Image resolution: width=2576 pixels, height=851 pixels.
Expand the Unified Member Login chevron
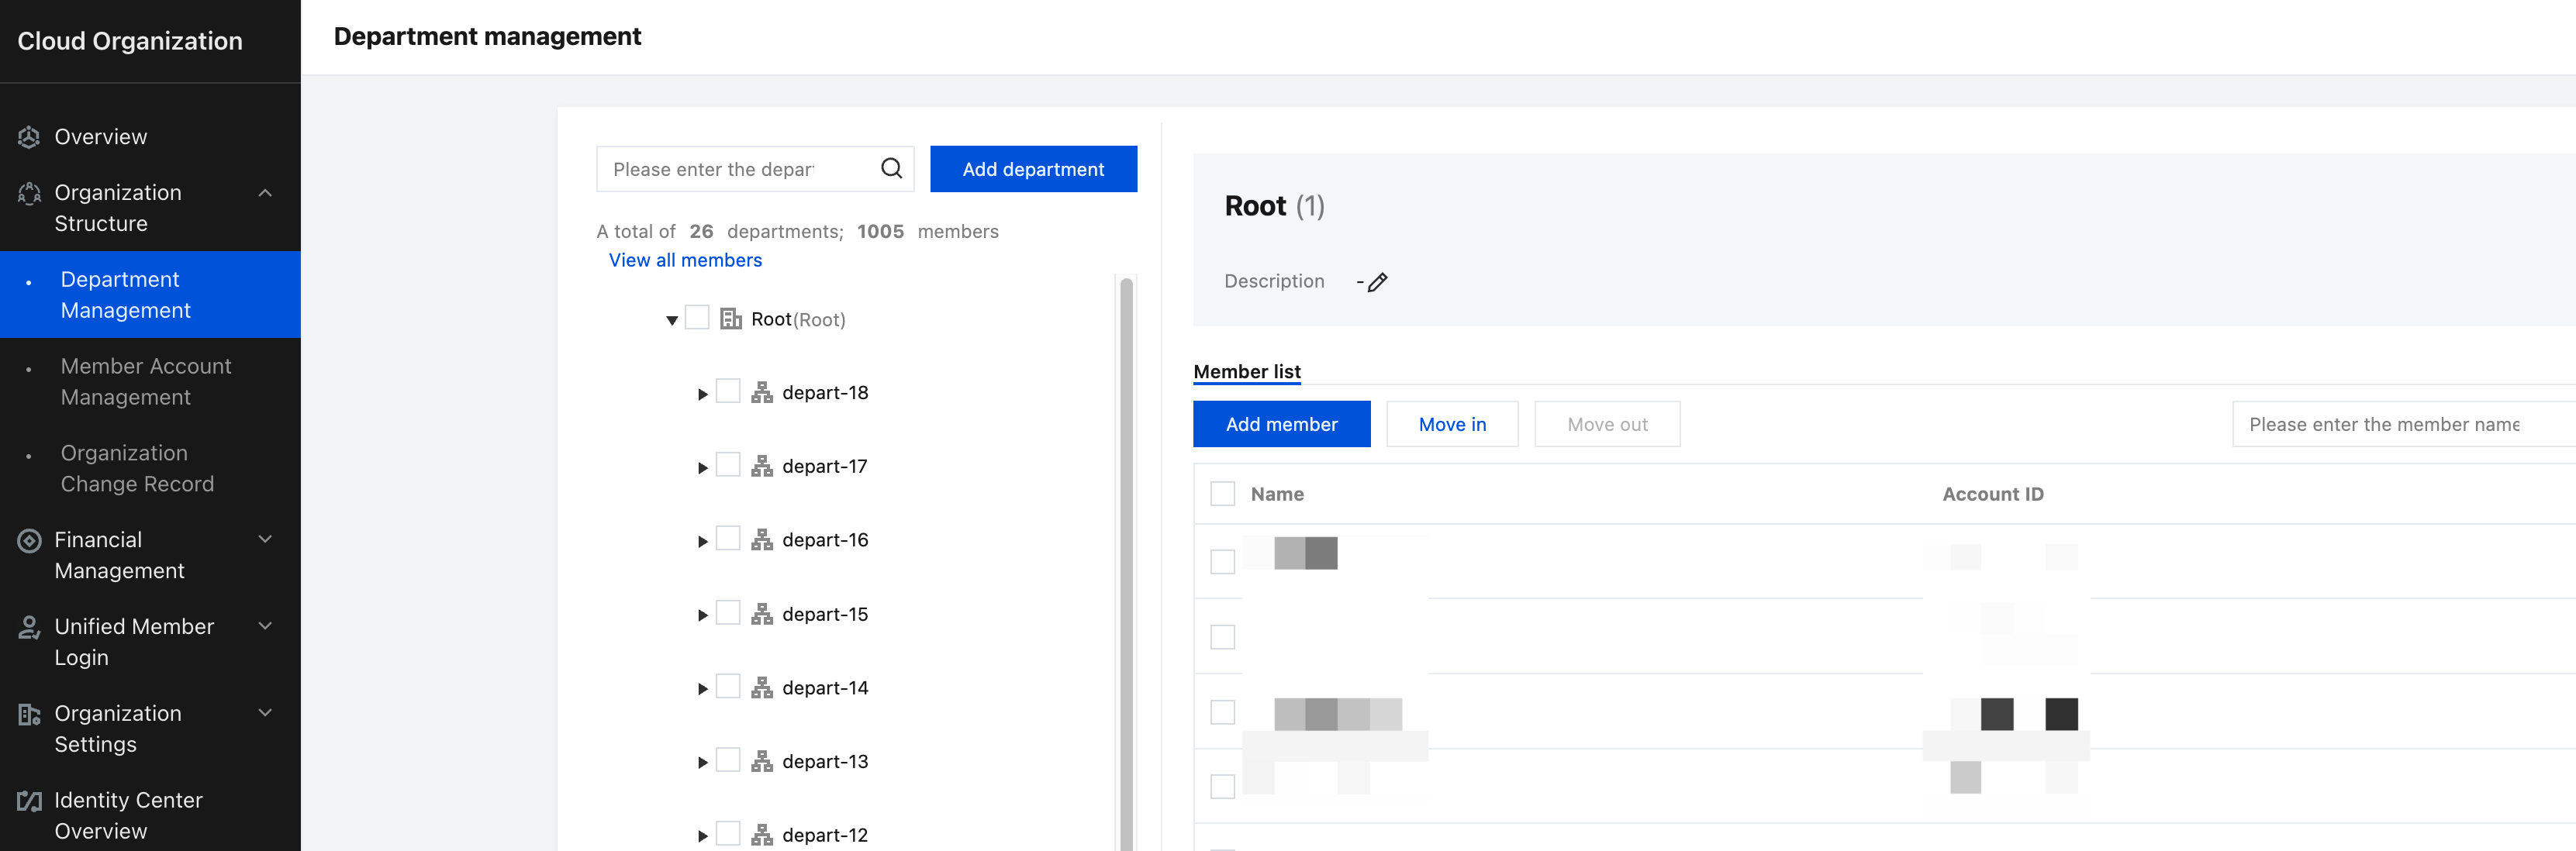[x=265, y=627]
